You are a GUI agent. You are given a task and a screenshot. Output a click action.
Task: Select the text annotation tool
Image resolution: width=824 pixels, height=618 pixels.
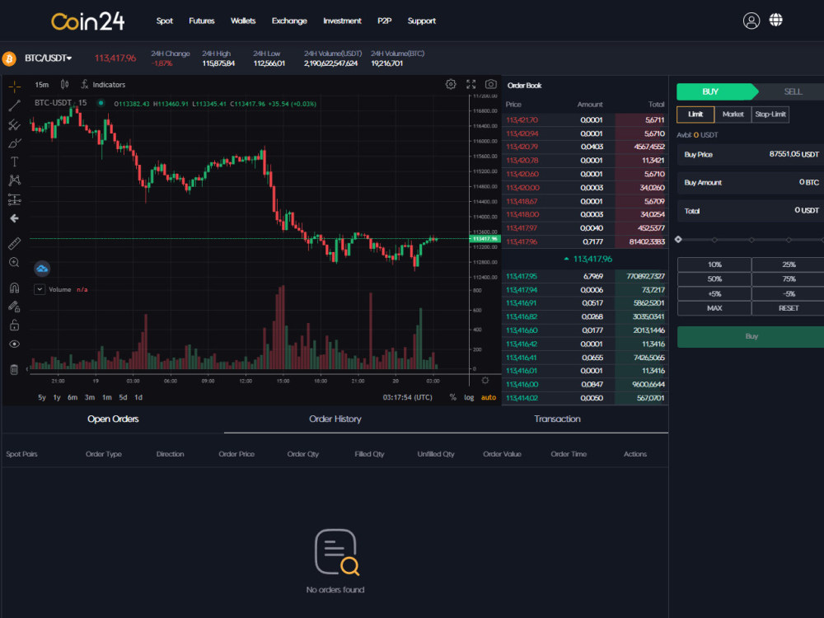(x=14, y=162)
